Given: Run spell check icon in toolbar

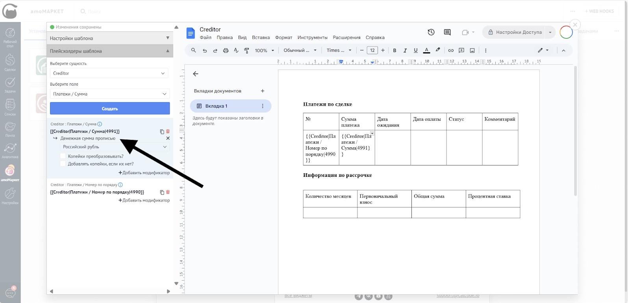Looking at the screenshot, I should point(236,50).
